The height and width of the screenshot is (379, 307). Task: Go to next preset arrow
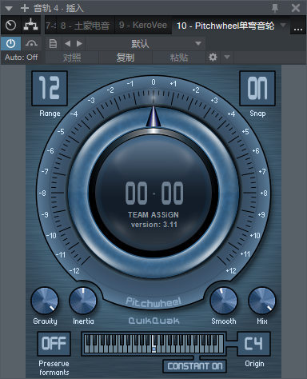[79, 44]
